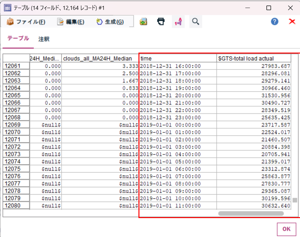Click the vertical scrollbar thumb
Viewport: 300px width, 237px height.
click(x=295, y=200)
